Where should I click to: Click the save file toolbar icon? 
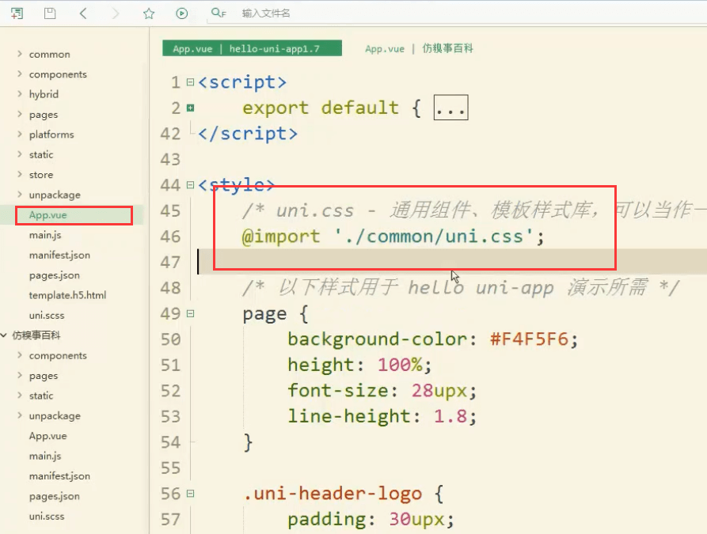(50, 13)
